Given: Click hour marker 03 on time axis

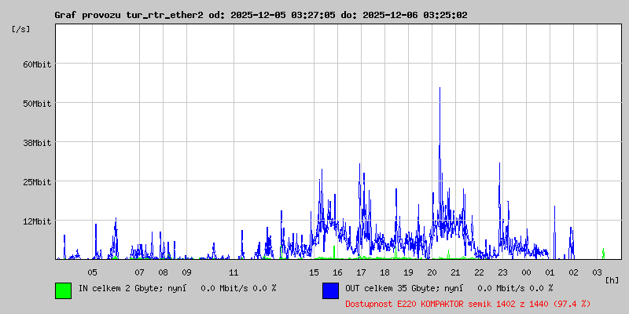Looking at the screenshot, I should point(597,272).
